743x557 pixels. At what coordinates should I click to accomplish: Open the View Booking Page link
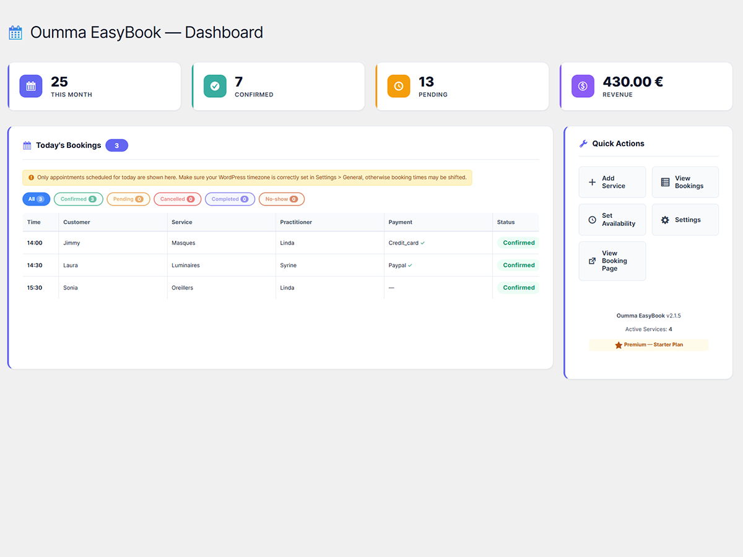click(612, 261)
